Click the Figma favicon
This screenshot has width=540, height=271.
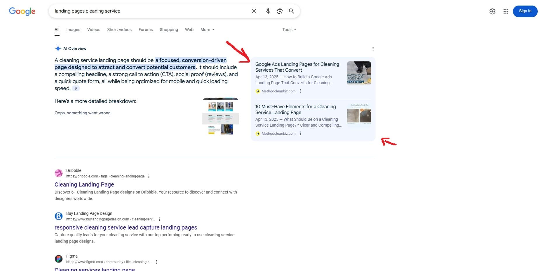(x=59, y=259)
